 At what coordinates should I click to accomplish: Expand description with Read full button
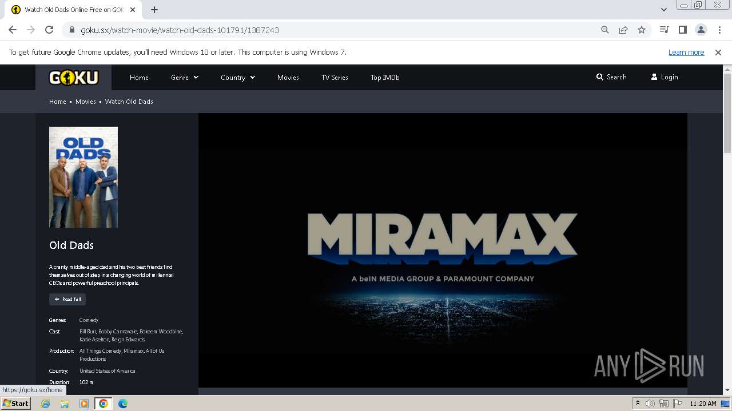(x=67, y=299)
